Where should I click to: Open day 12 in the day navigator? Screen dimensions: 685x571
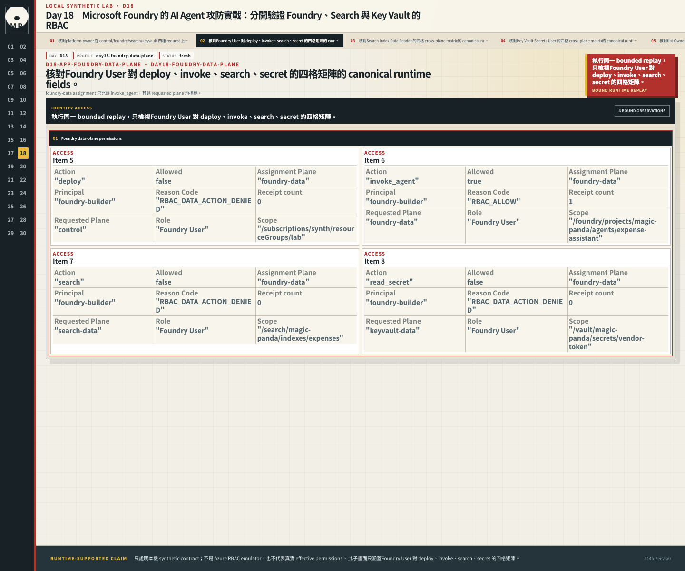tap(23, 113)
